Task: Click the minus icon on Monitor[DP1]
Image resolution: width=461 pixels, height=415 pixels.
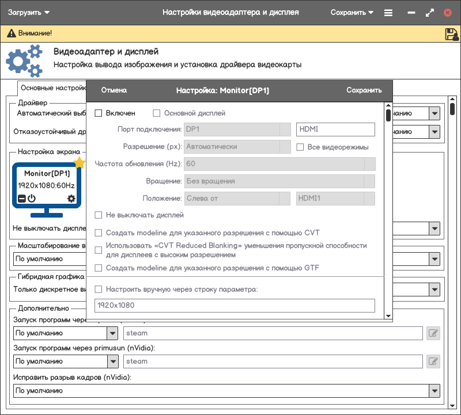Action: (21, 199)
